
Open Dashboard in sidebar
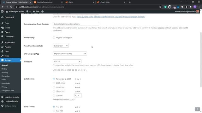[x=9, y=17]
